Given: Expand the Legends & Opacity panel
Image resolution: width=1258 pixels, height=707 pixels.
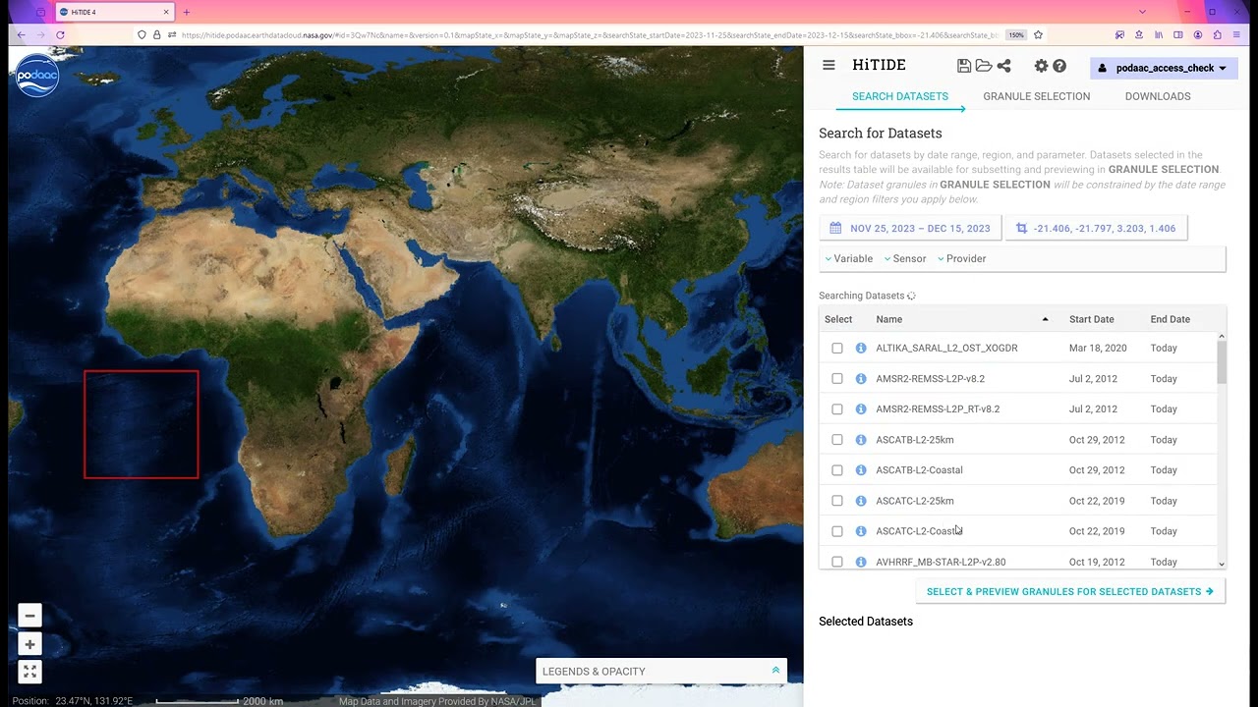Looking at the screenshot, I should coord(660,672).
